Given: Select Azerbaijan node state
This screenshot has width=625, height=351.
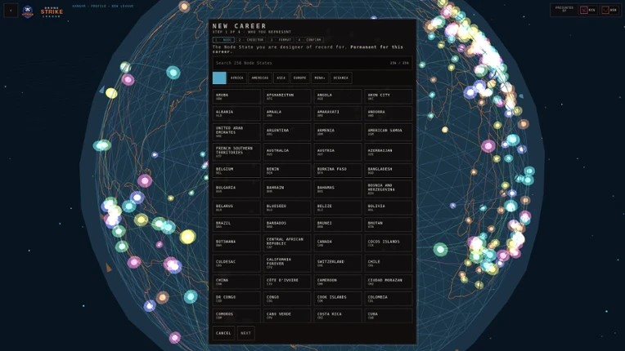Looking at the screenshot, I should click(x=389, y=152).
